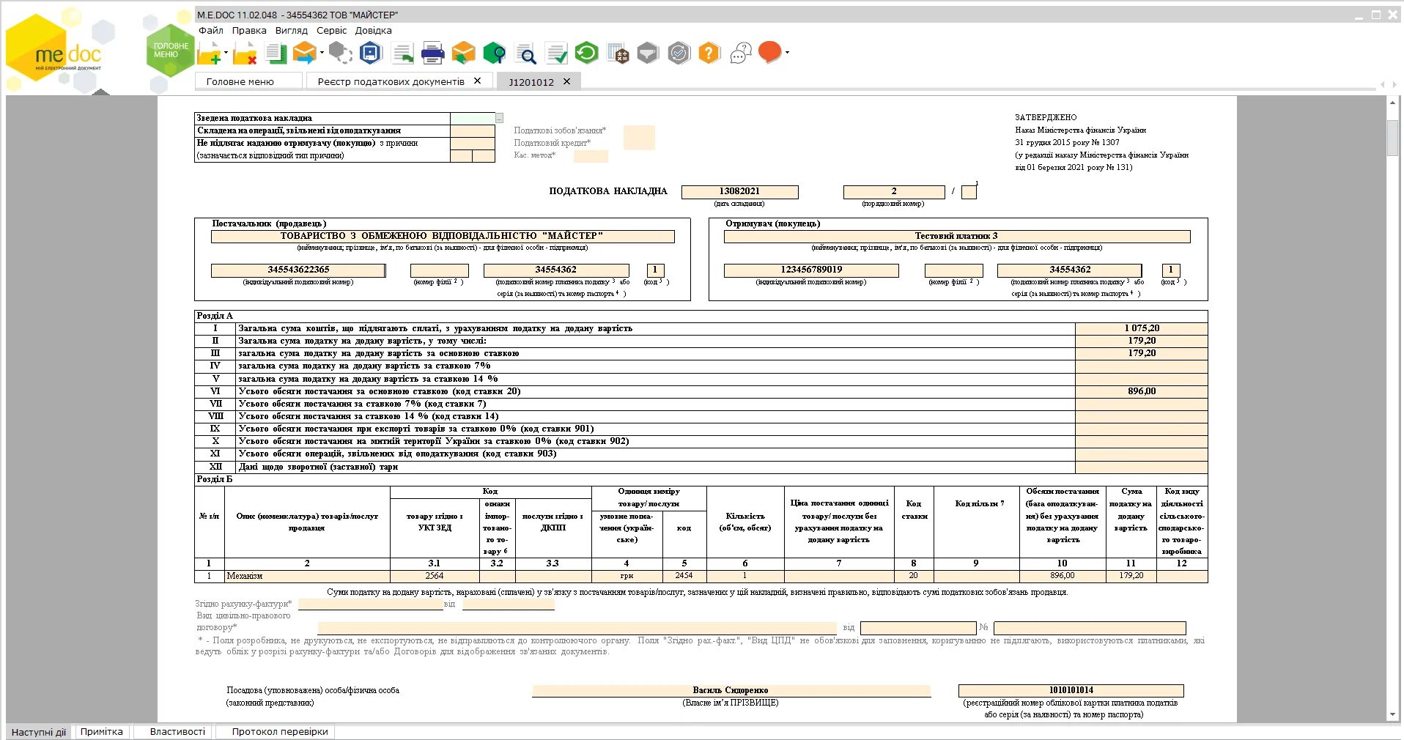
Task: Click the Складена на операції звільнені field
Action: pos(473,130)
